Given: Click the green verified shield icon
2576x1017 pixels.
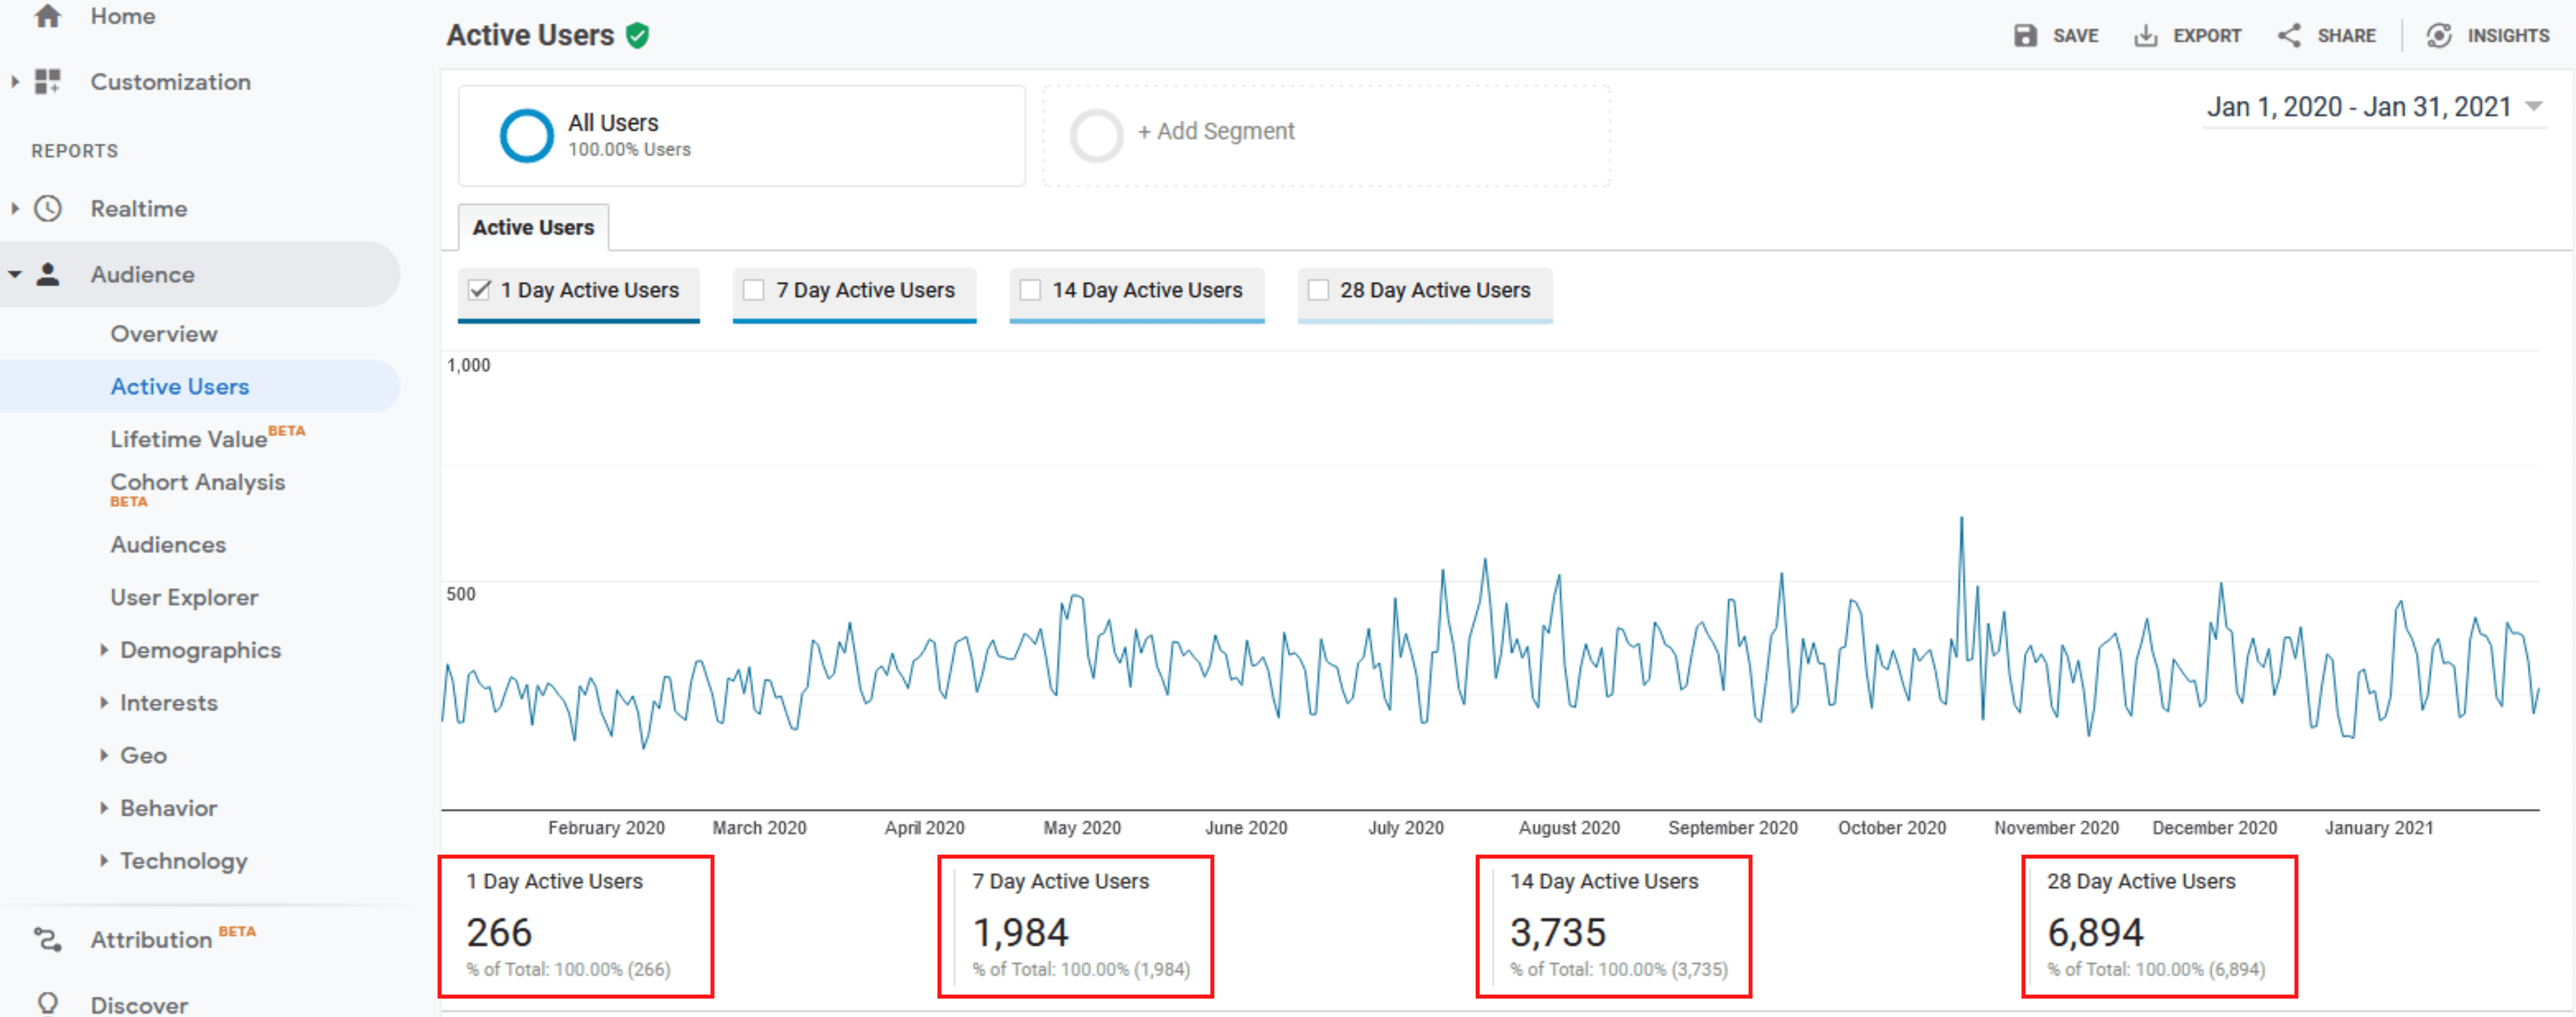Looking at the screenshot, I should click(x=637, y=36).
